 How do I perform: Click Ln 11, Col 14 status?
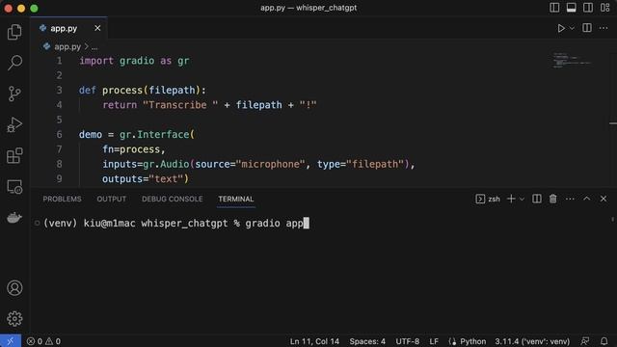314,341
